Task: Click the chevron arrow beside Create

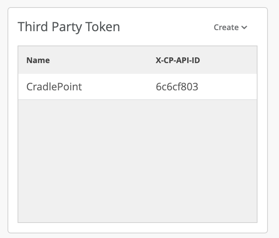Action: [x=244, y=28]
